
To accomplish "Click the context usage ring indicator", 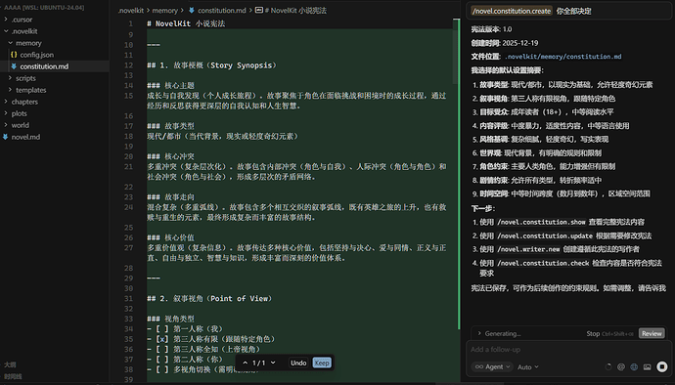I will pos(607,367).
